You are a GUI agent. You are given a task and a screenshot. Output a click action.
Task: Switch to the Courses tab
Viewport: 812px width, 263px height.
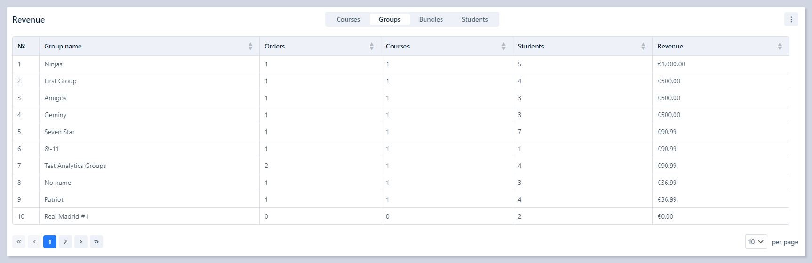coord(348,19)
